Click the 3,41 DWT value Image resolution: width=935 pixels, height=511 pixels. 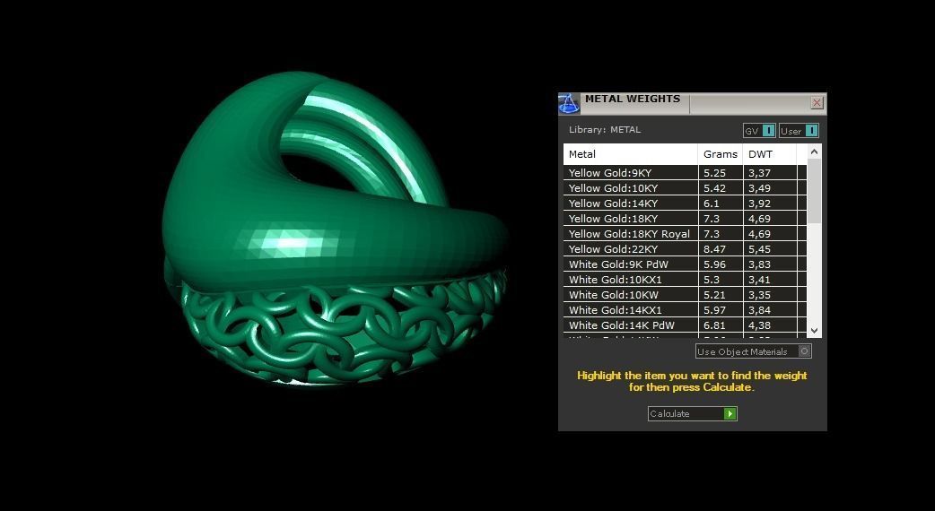pos(760,280)
